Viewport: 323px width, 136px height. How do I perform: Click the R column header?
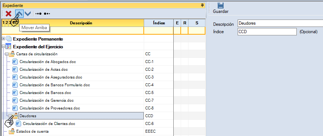tap(184, 23)
